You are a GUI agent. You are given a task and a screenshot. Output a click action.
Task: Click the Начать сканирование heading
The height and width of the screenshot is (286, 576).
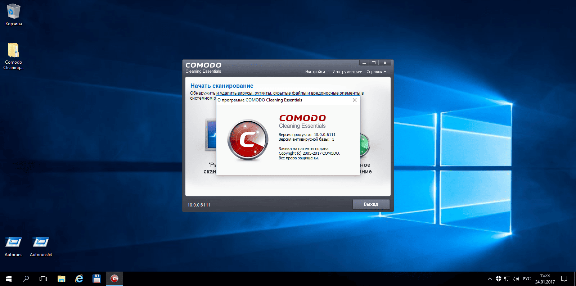point(222,86)
